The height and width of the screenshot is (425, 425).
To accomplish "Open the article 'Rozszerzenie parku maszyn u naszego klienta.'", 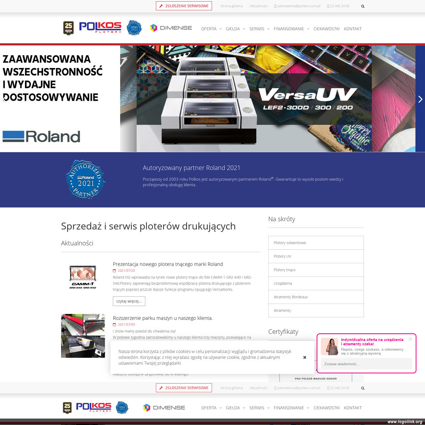I will 163,318.
